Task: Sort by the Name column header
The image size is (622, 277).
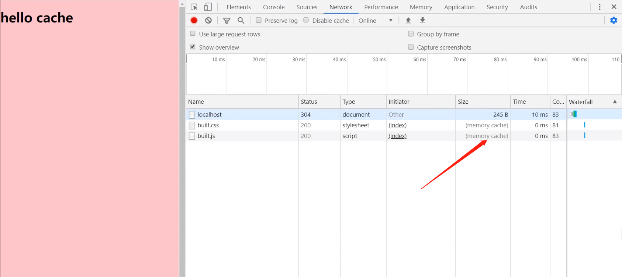Action: tap(242, 102)
